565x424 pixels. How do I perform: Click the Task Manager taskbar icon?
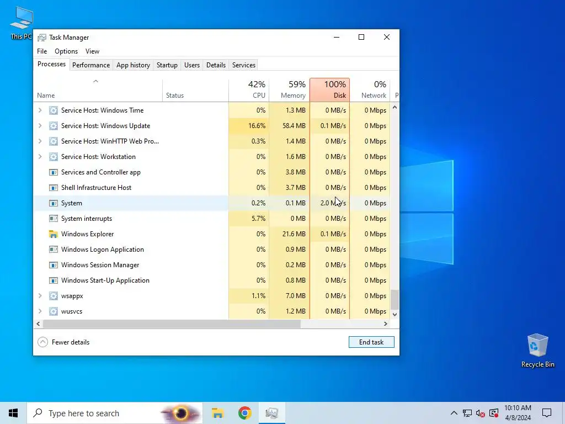coord(271,413)
